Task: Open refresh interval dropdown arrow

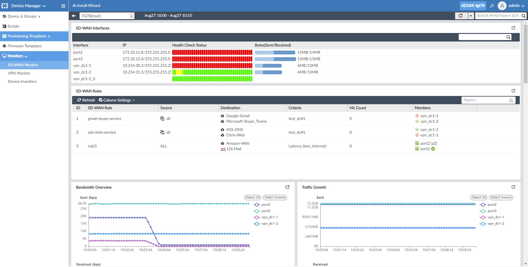Action: coord(471,16)
